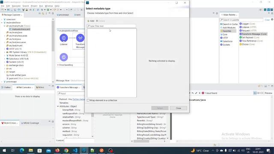Click the input search field in Transform
This screenshot has width=274, height=154.
click(71, 94)
